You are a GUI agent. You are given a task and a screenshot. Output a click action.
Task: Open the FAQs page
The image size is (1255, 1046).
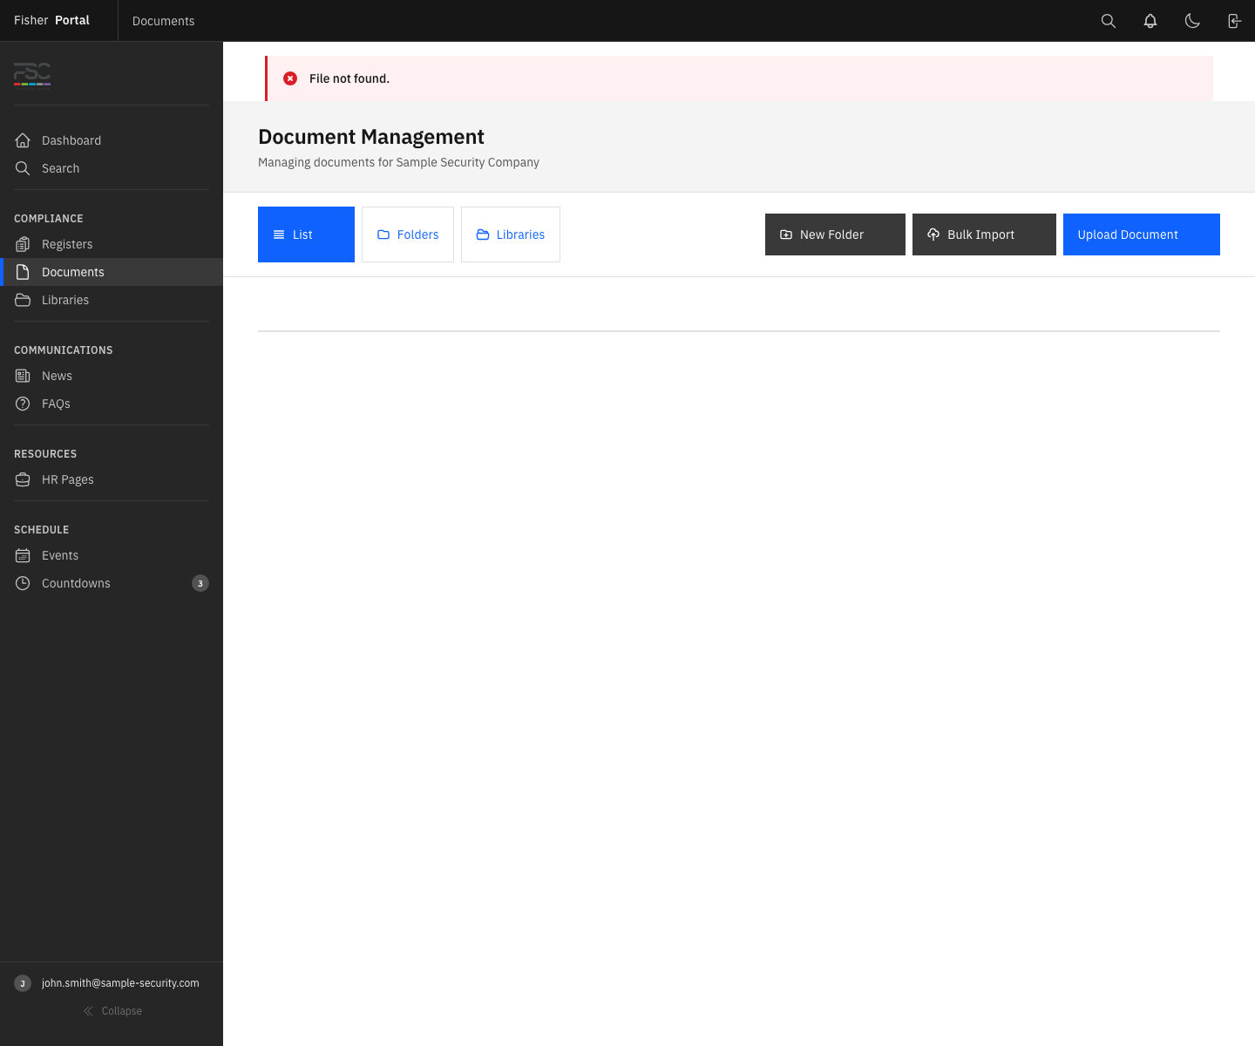coord(56,404)
